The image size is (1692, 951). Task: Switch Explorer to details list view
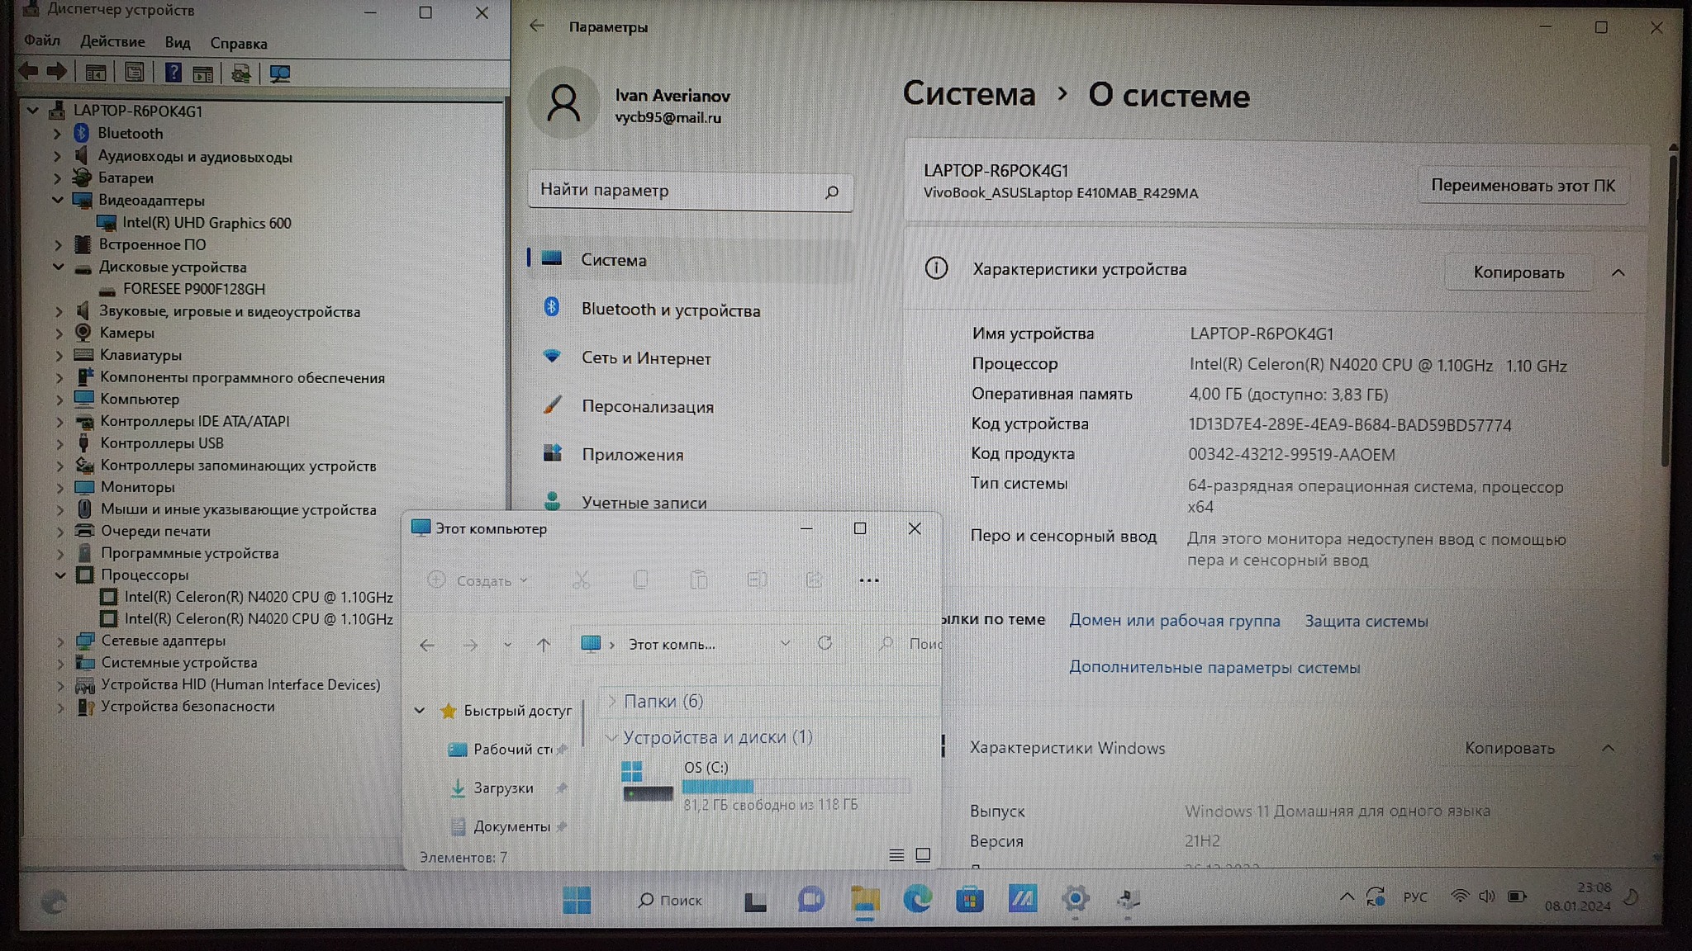(x=896, y=855)
